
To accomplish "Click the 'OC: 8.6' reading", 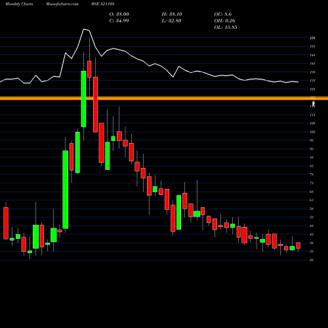I will [223, 14].
